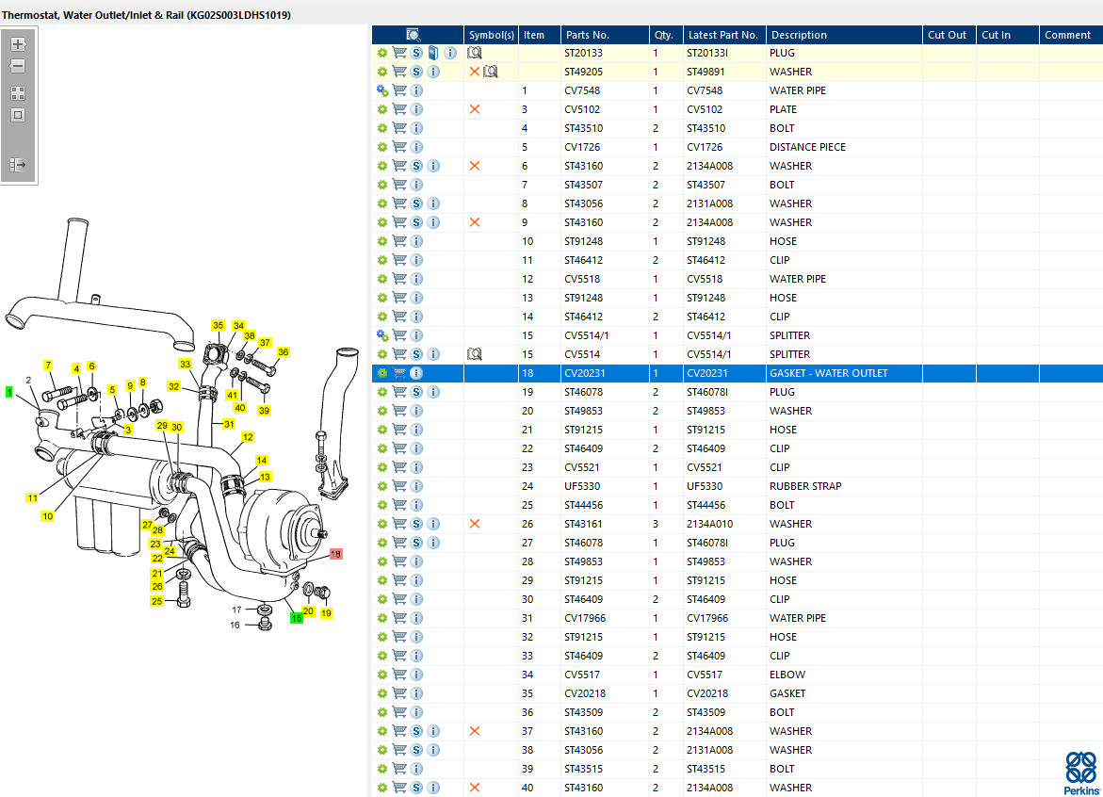Click supersession S icon for item 6
This screenshot has width=1103, height=797.
pos(416,166)
